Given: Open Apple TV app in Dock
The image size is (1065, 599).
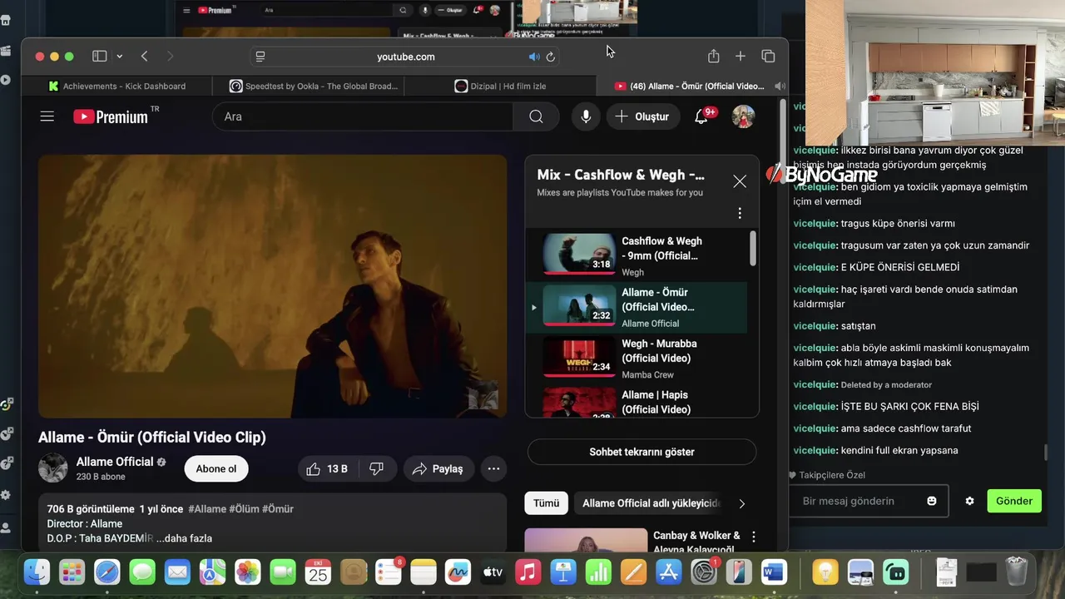Looking at the screenshot, I should coord(493,572).
